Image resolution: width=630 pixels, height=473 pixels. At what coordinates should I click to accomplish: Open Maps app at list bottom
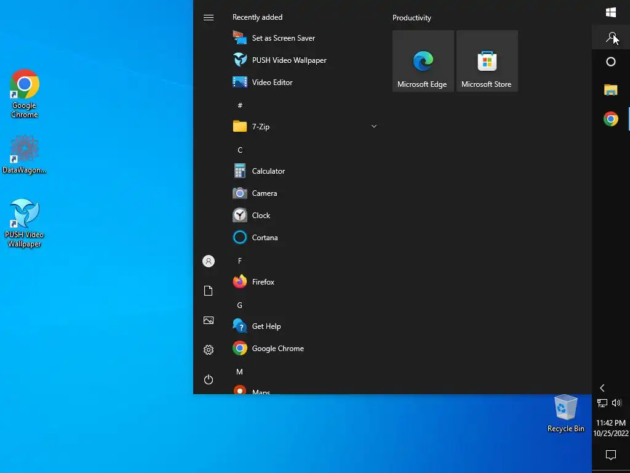[305, 390]
